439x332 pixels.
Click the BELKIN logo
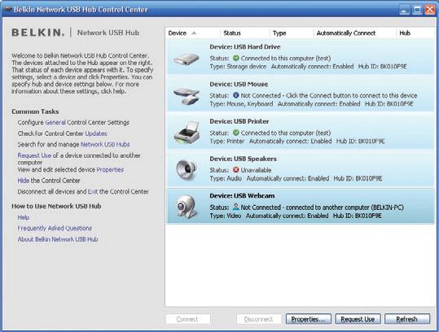point(37,33)
